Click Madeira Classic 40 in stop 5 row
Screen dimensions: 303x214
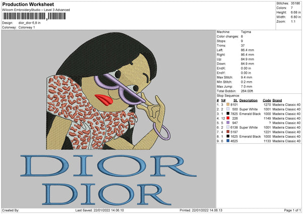click(x=286, y=123)
